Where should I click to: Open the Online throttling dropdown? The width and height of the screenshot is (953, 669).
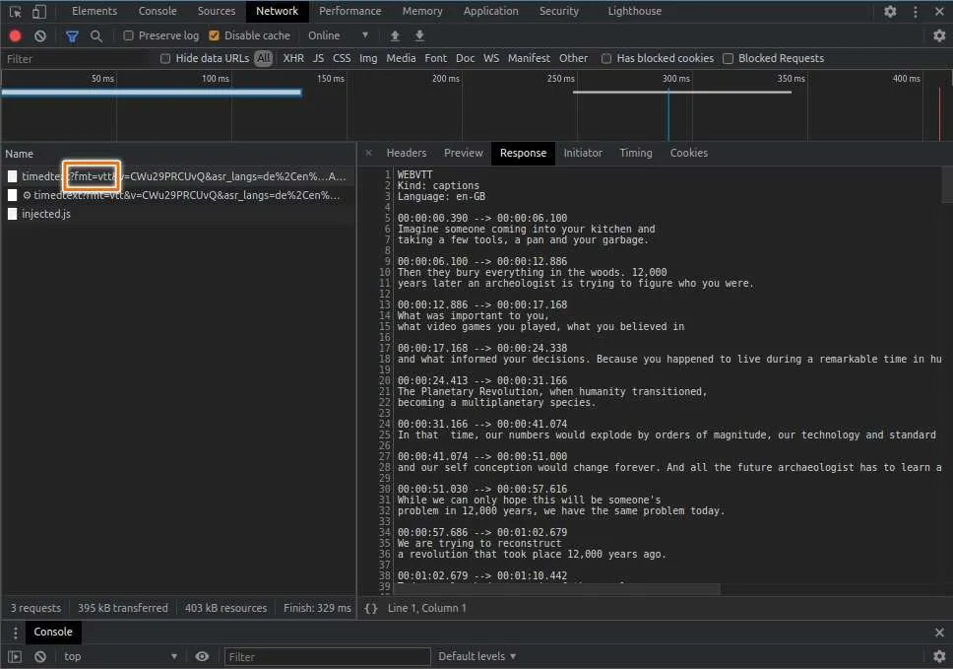339,35
